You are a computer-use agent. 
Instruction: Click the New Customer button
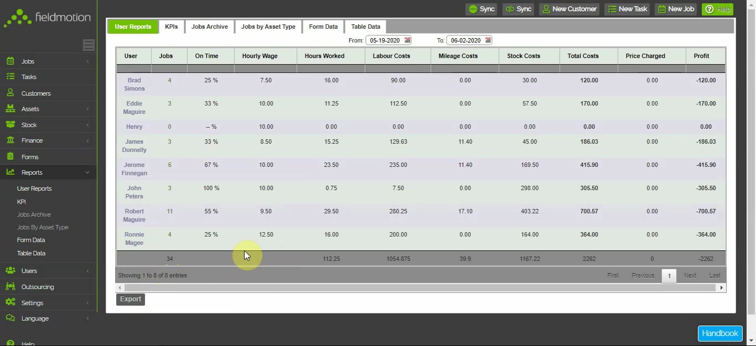[x=569, y=9]
